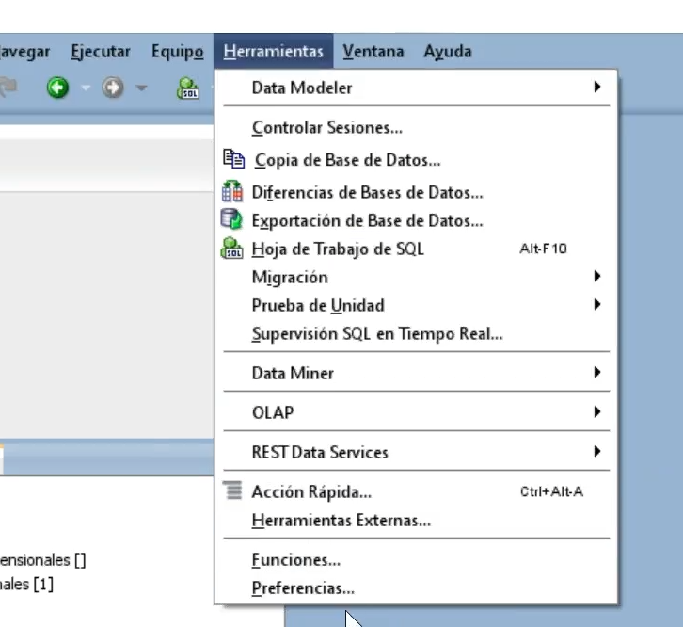
Task: Choose Diferencias de Bases de Datos...
Action: [416, 192]
